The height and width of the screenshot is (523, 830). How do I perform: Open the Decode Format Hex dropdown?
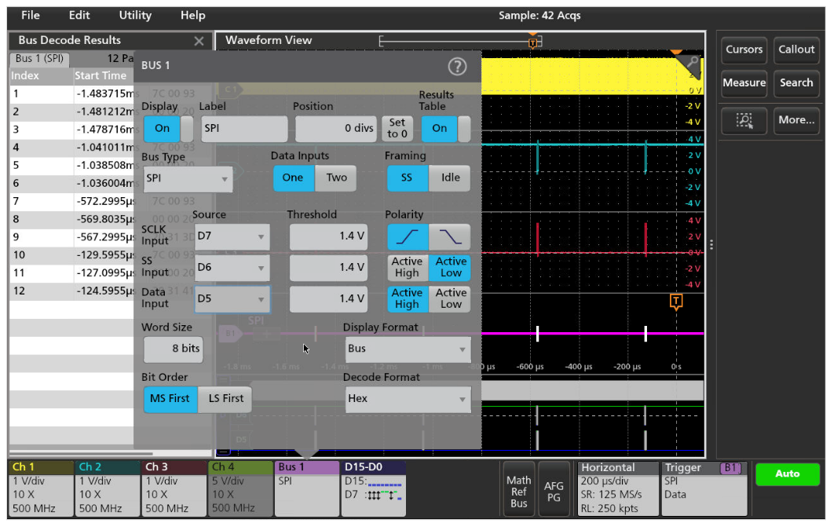(408, 399)
